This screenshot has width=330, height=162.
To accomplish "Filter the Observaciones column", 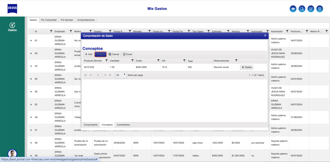I will tap(236, 61).
